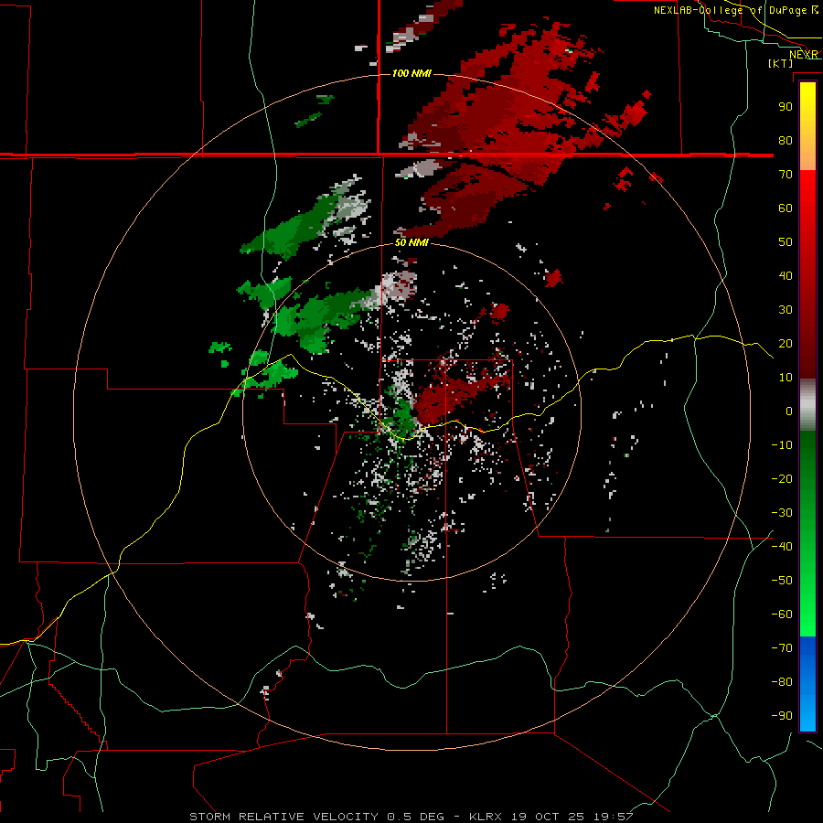Click the positive 20 scale label
This screenshot has height=823, width=823.
tap(786, 344)
